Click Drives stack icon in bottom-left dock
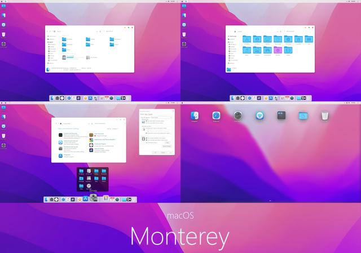The image size is (361, 253). pos(93,198)
